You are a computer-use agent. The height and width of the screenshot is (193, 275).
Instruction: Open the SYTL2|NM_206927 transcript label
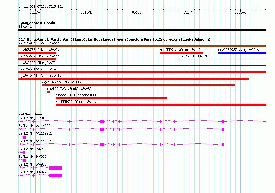[33, 172]
